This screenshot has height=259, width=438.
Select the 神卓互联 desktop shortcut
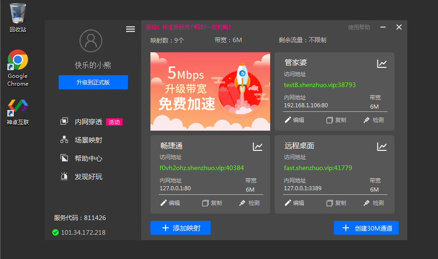pos(18,112)
